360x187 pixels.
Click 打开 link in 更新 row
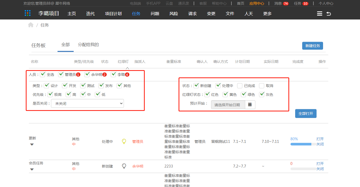click(320, 139)
